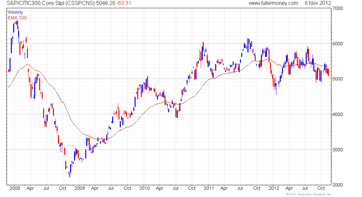Click the 2009 x-axis year label
Image resolution: width=362 pixels, height=197 pixels.
point(79,188)
